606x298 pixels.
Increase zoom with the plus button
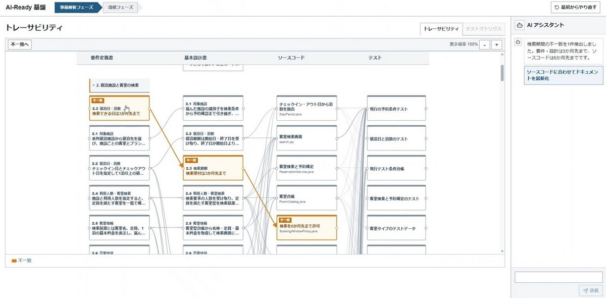tap(497, 44)
